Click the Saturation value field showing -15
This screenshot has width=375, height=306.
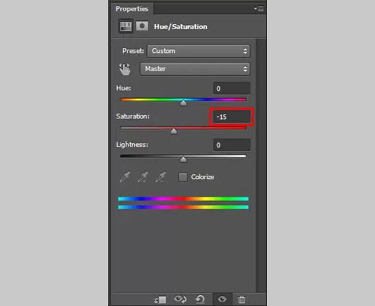coord(231,117)
